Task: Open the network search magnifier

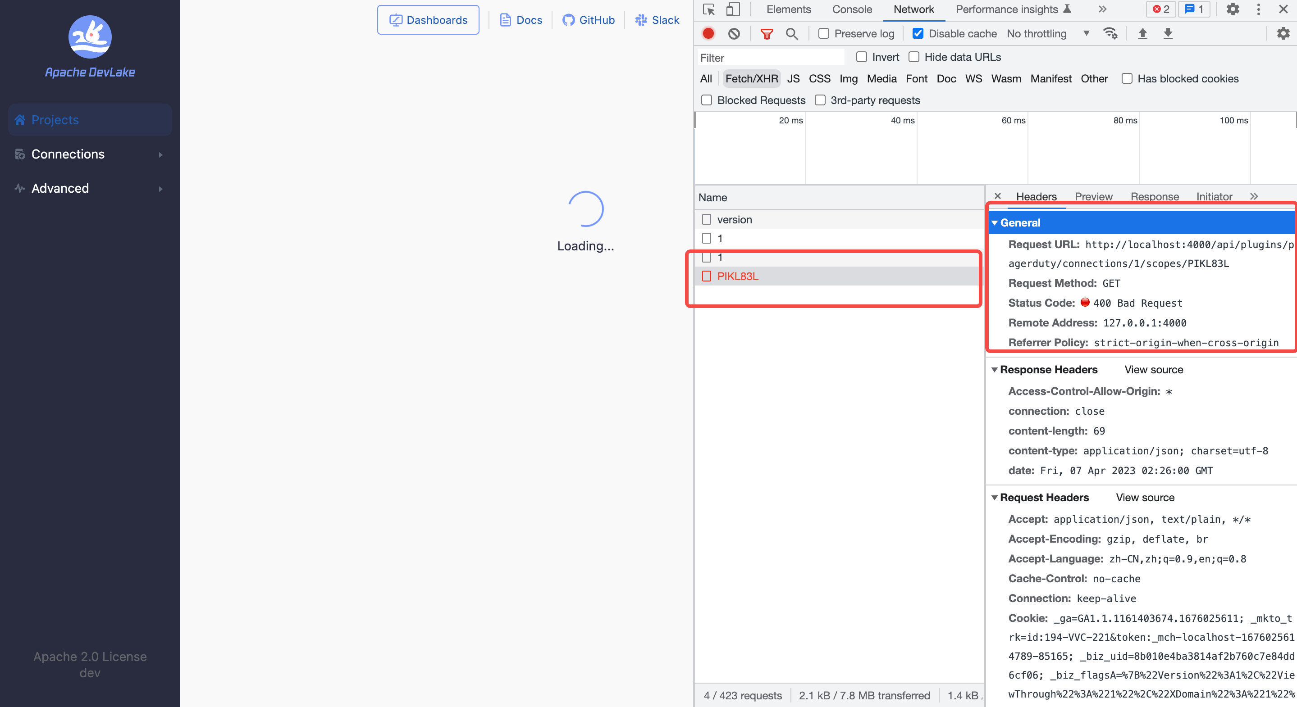Action: pos(791,34)
